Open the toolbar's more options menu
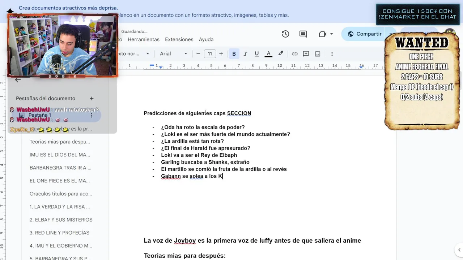The image size is (463, 260). 332,54
